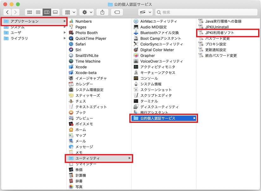Click the メッセージ speech bubble icon
The width and height of the screenshot is (261, 191).
(x=71, y=147)
